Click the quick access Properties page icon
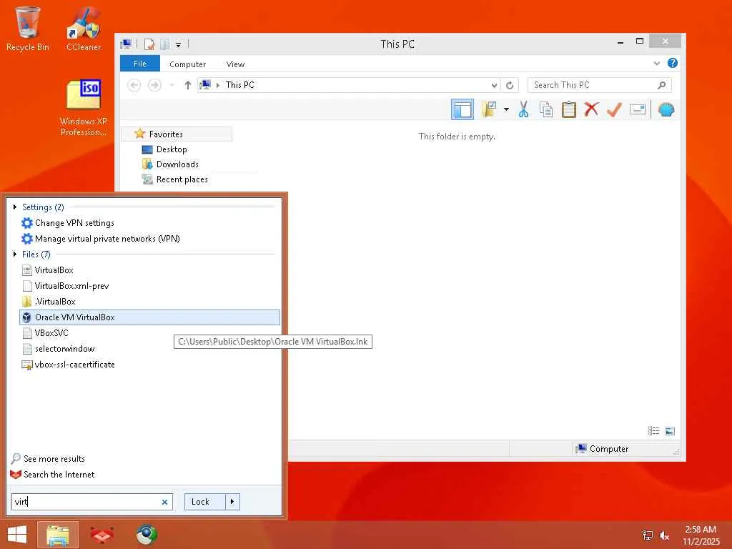The height and width of the screenshot is (549, 732). pos(149,44)
